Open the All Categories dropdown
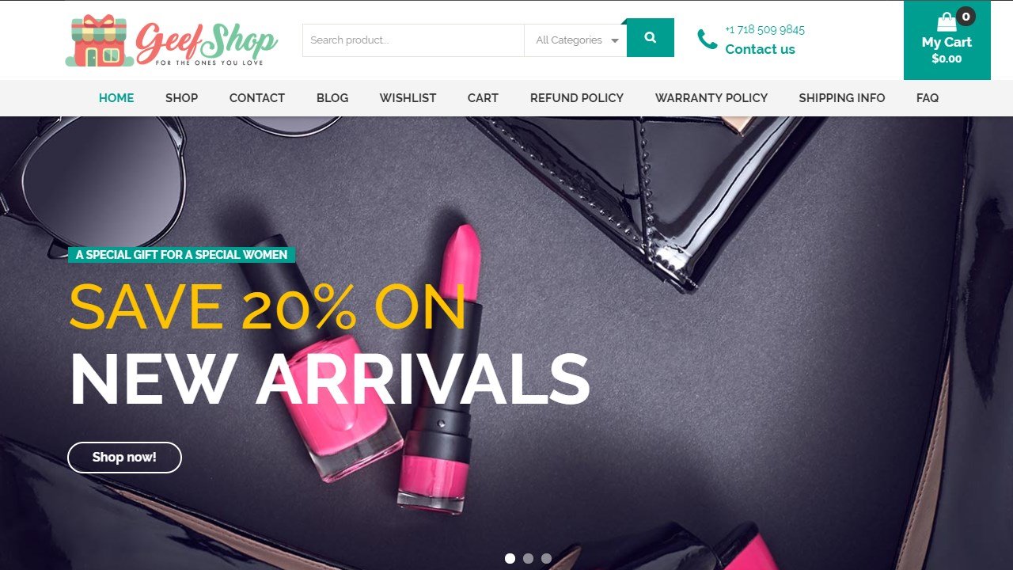The height and width of the screenshot is (570, 1013). [x=575, y=40]
